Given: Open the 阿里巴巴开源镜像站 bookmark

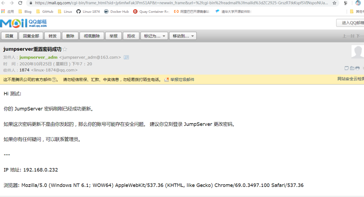Looking at the screenshot, I should 192,11.
